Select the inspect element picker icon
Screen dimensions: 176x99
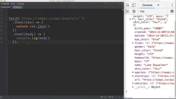pyautogui.click(x=128, y=5)
